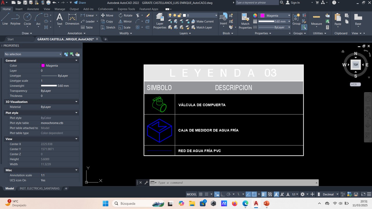The height and width of the screenshot is (209, 372).
Task: Open AutoCAD from Windows taskbar
Action: point(256,203)
